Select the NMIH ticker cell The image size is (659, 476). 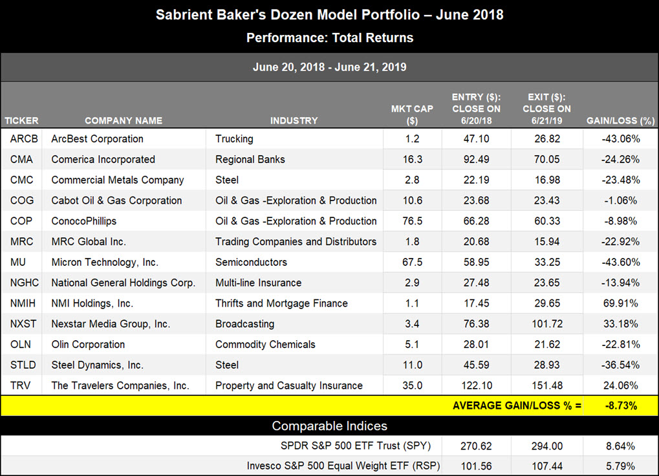(x=23, y=303)
